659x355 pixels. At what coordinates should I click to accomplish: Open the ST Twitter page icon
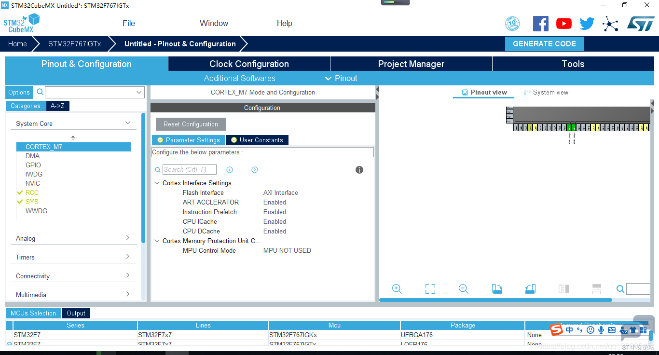click(587, 24)
